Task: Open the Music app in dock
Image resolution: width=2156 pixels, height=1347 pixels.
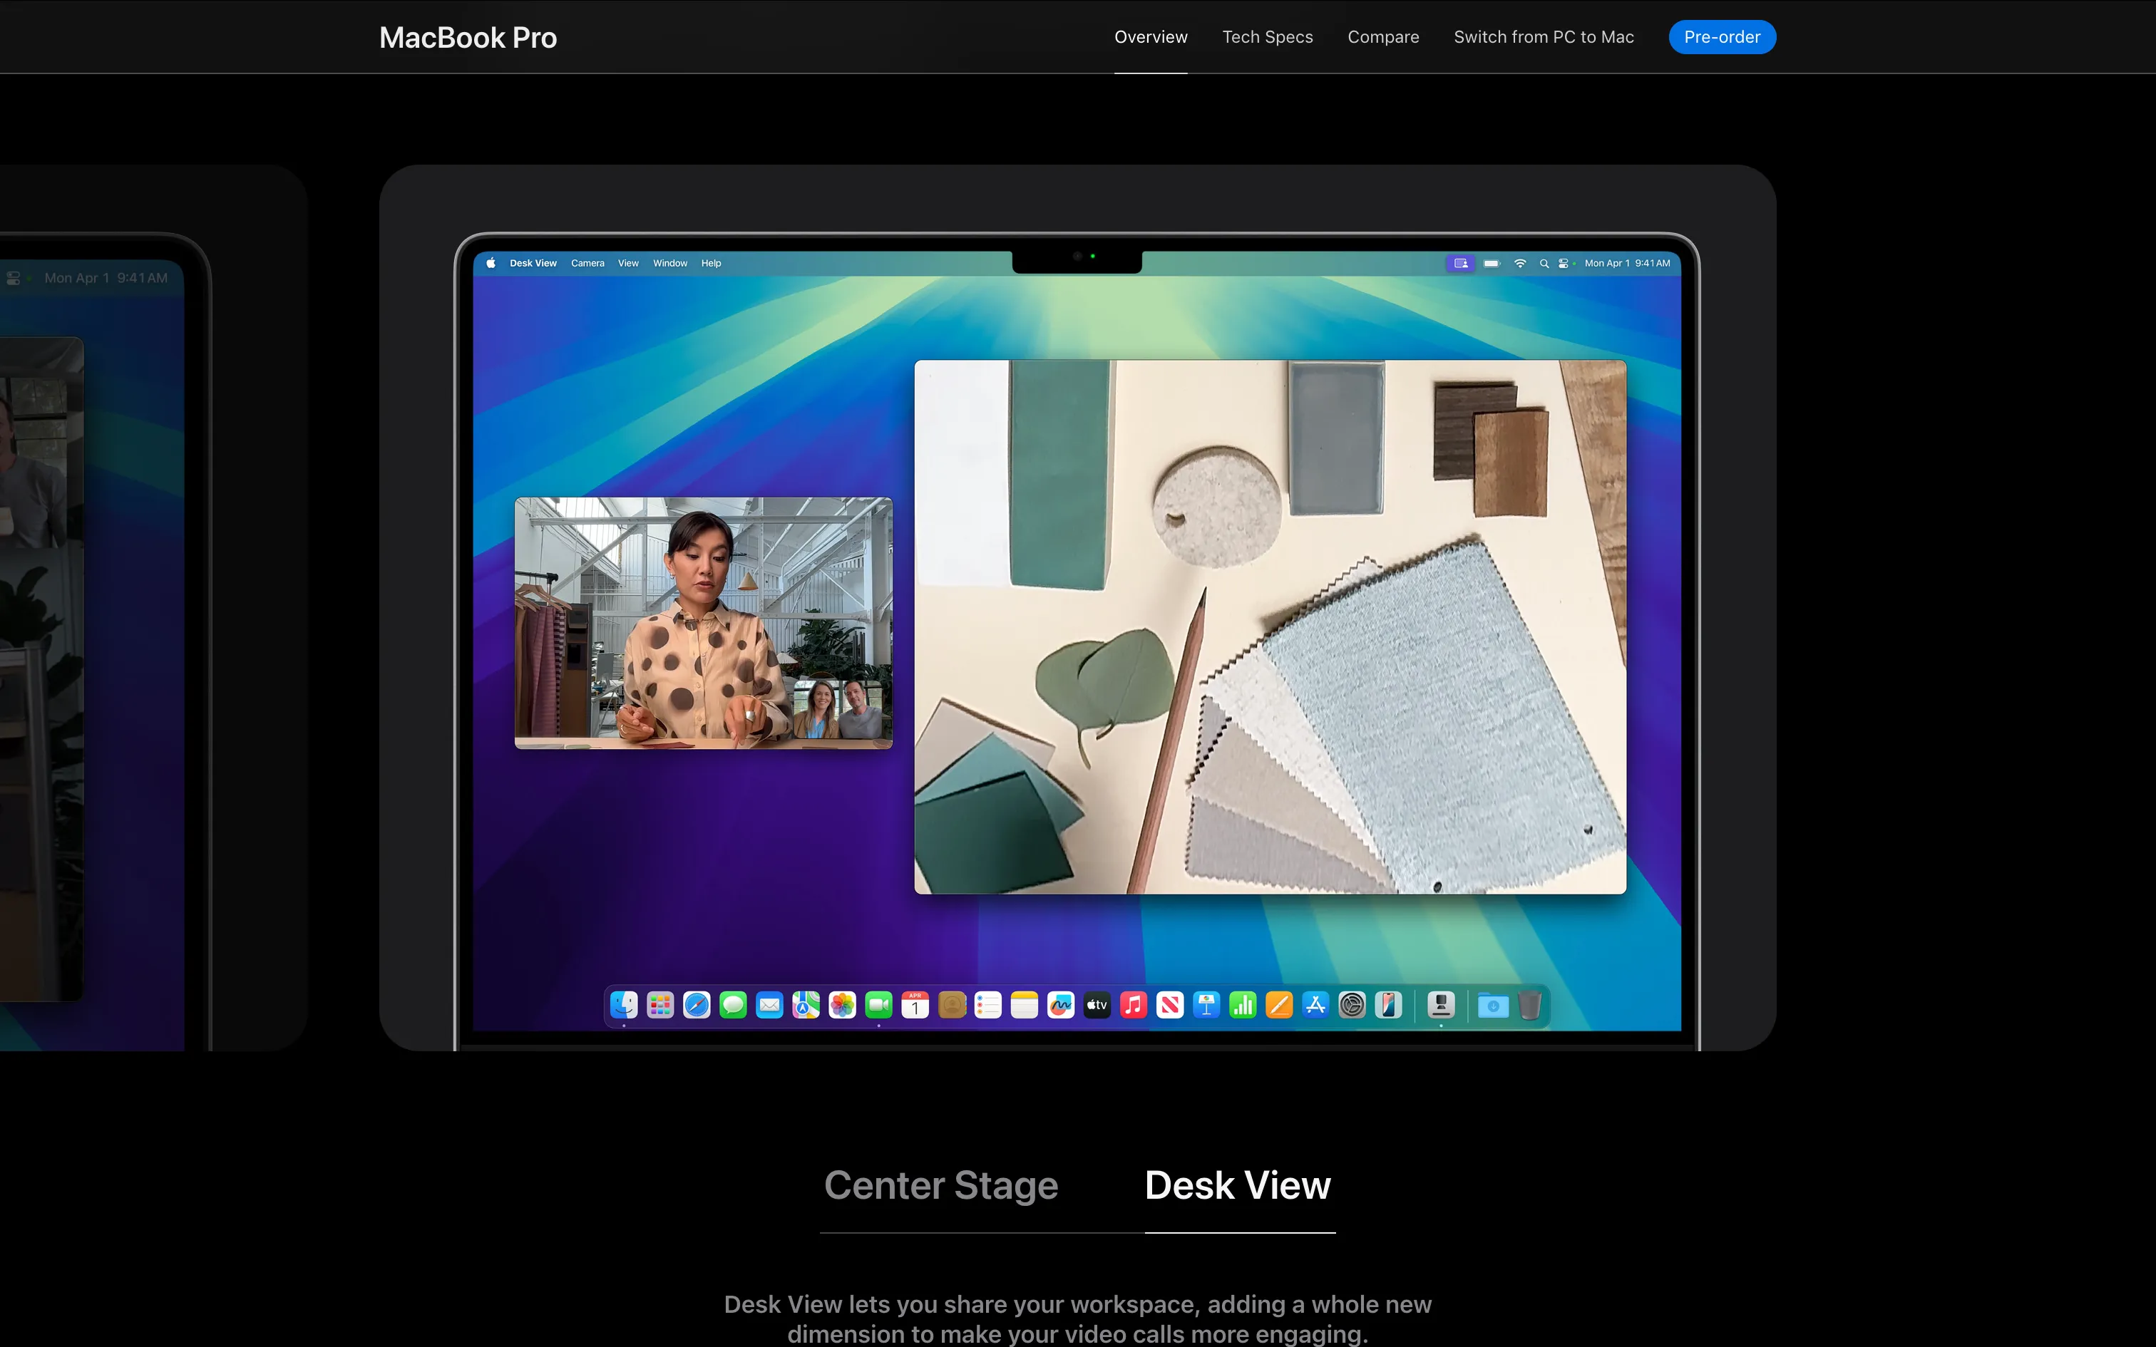Action: (1133, 1005)
